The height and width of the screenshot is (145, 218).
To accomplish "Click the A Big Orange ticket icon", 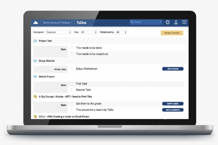I will pyautogui.click(x=35, y=97).
